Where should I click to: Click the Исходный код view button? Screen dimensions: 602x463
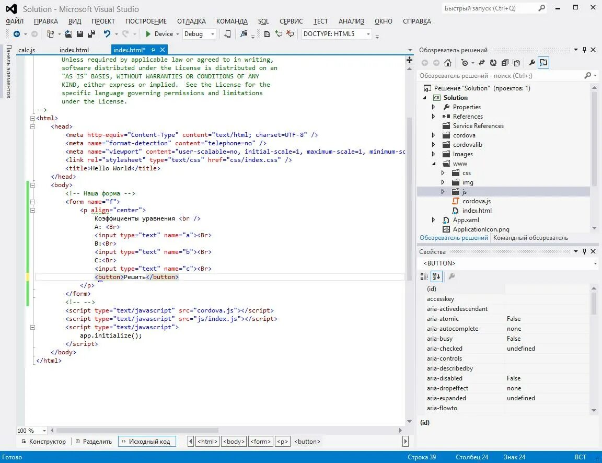click(147, 442)
